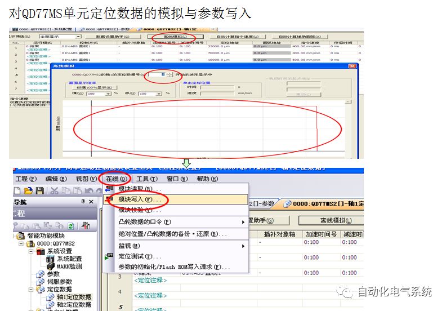
Task: Click the New project toolbar icon
Action: click(17, 191)
